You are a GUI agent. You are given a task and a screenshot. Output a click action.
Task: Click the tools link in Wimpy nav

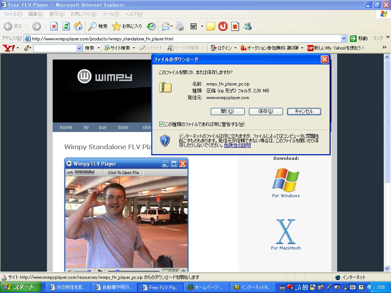click(123, 127)
